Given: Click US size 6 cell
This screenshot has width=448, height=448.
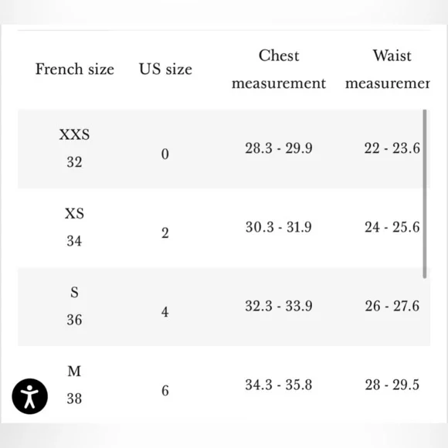Looking at the screenshot, I should [x=165, y=391].
